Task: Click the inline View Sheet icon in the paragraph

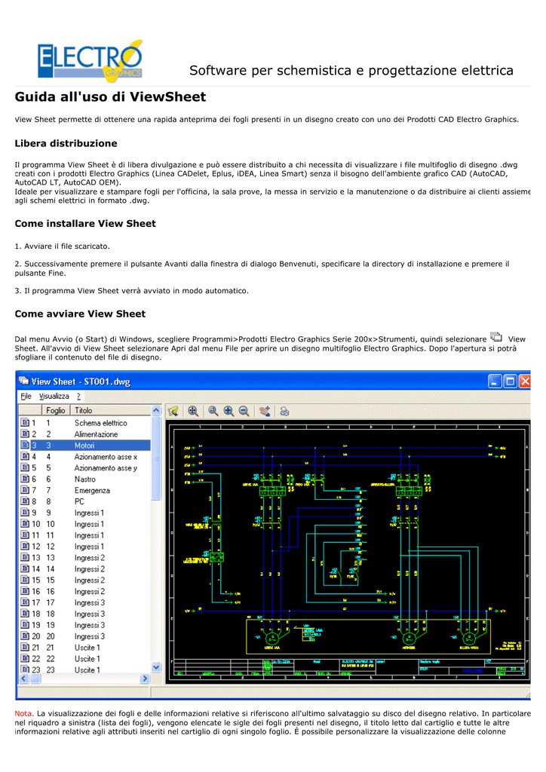Action: point(495,337)
